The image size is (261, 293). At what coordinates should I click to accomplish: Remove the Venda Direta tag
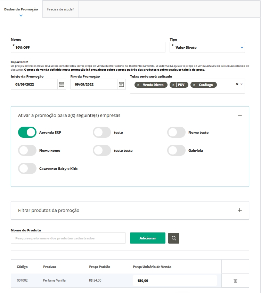tap(138, 85)
